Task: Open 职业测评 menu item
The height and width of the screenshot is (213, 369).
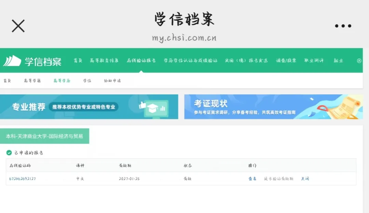Action: coord(314,61)
